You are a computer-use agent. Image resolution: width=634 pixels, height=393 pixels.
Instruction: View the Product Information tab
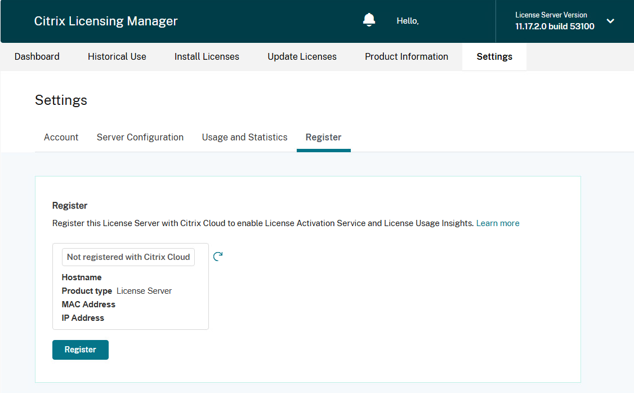coord(407,56)
